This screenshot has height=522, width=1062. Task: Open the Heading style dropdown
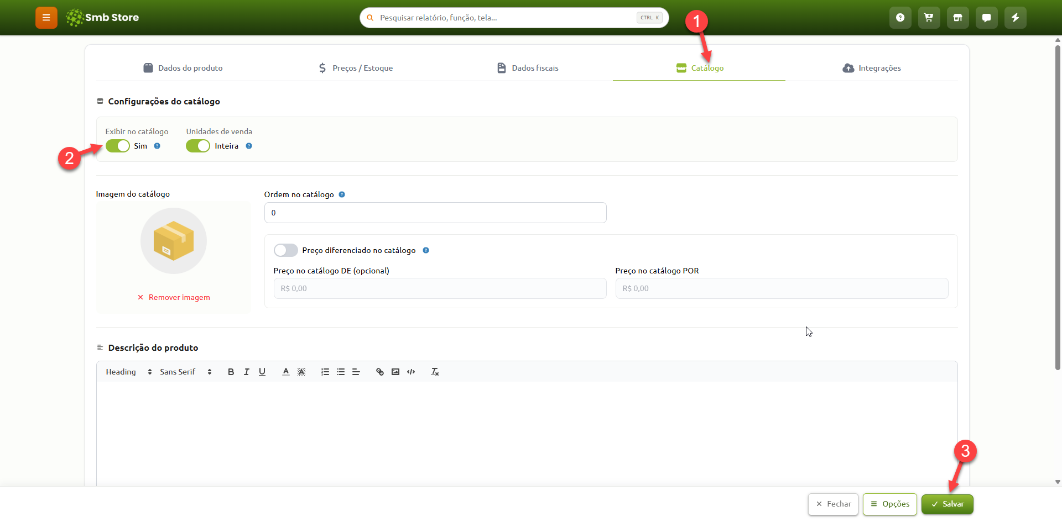tap(129, 372)
